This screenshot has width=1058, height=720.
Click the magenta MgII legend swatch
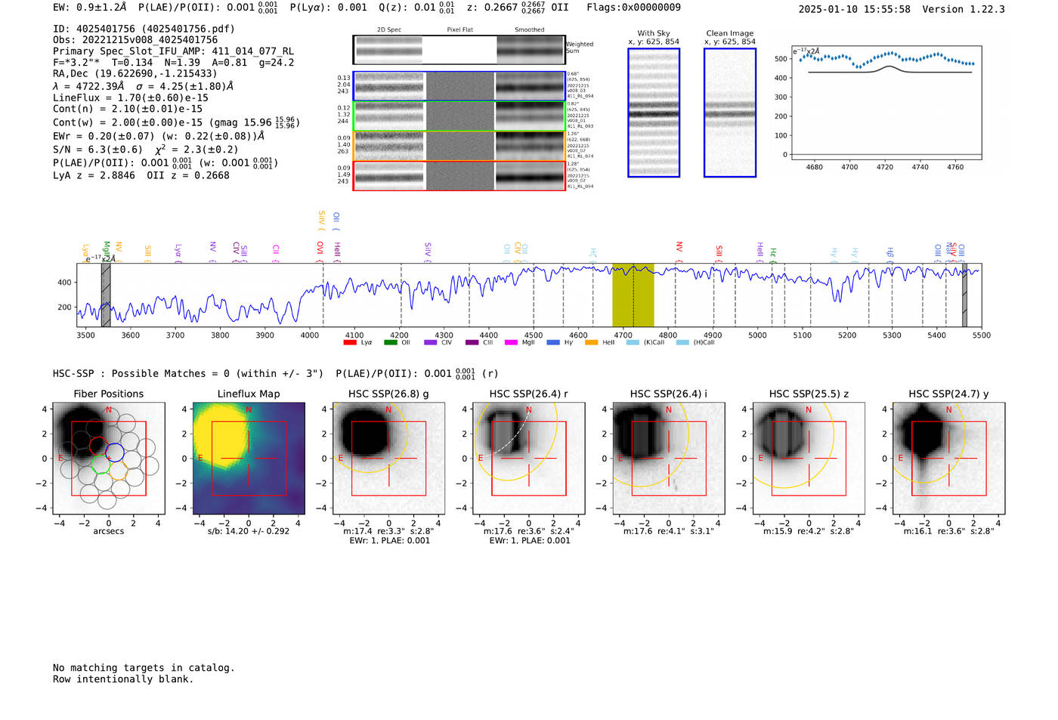click(512, 342)
